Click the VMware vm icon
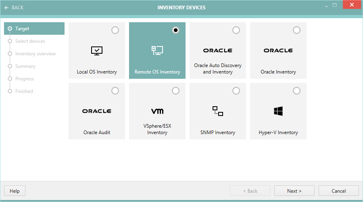 pyautogui.click(x=157, y=111)
